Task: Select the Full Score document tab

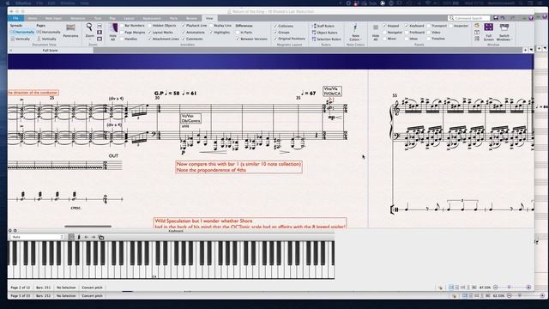Action: pos(50,51)
